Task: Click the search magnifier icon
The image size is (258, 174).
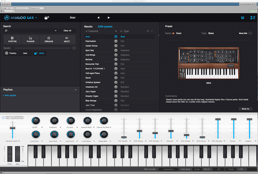Action: (6, 31)
